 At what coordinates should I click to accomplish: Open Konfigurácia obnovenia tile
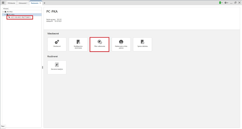tap(78, 44)
